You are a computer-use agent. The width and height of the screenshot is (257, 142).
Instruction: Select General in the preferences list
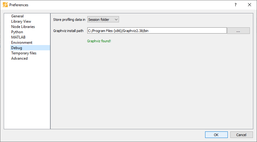click(x=17, y=16)
